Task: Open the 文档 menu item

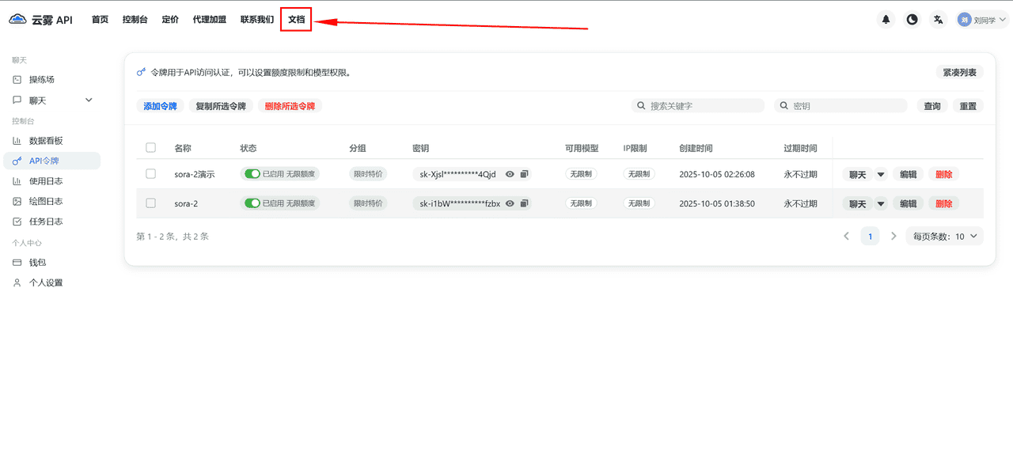Action: (296, 20)
